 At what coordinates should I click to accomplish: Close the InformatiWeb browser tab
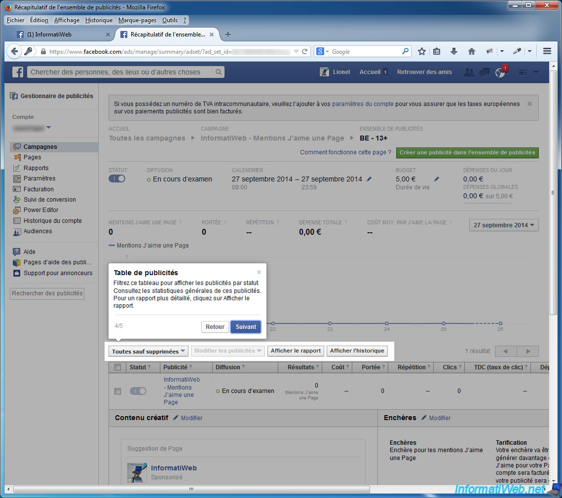(108, 35)
